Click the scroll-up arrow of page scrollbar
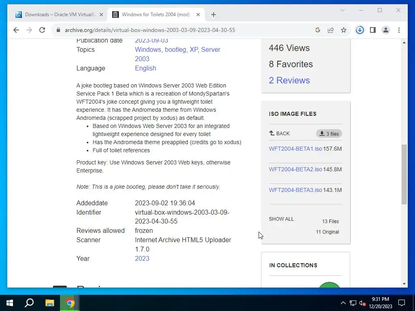This screenshot has height=311, width=415. (404, 42)
